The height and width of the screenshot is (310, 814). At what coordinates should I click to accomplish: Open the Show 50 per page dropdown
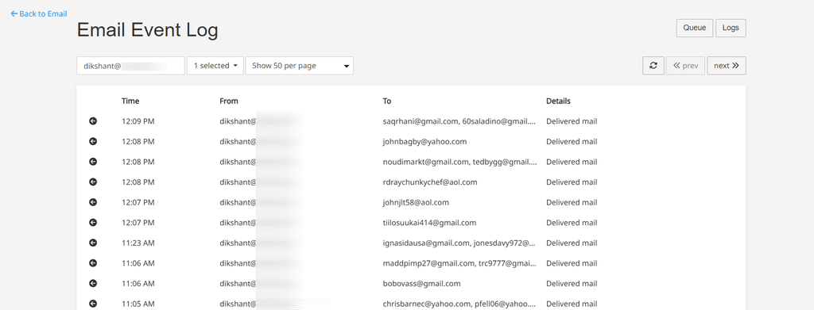tap(299, 66)
